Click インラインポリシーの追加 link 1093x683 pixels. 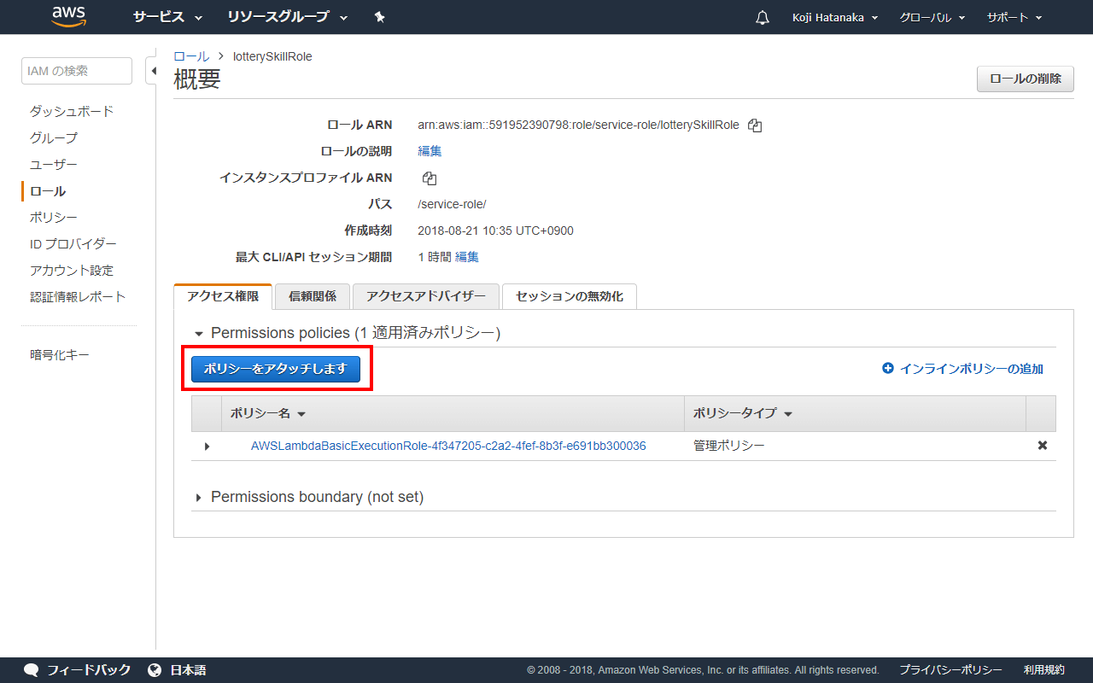point(963,369)
